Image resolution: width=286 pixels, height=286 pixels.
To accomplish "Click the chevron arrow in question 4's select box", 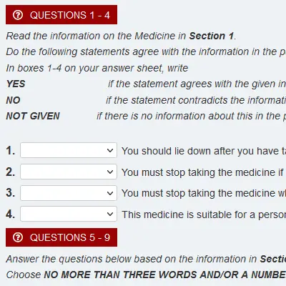I will coord(110,214).
